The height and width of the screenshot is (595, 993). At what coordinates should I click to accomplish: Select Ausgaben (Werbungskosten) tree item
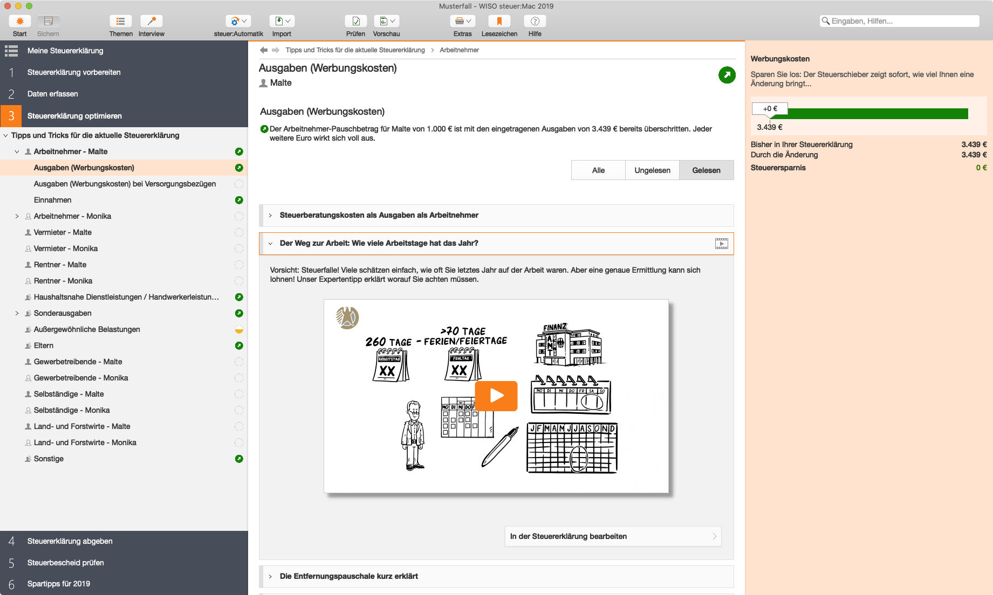pyautogui.click(x=124, y=168)
